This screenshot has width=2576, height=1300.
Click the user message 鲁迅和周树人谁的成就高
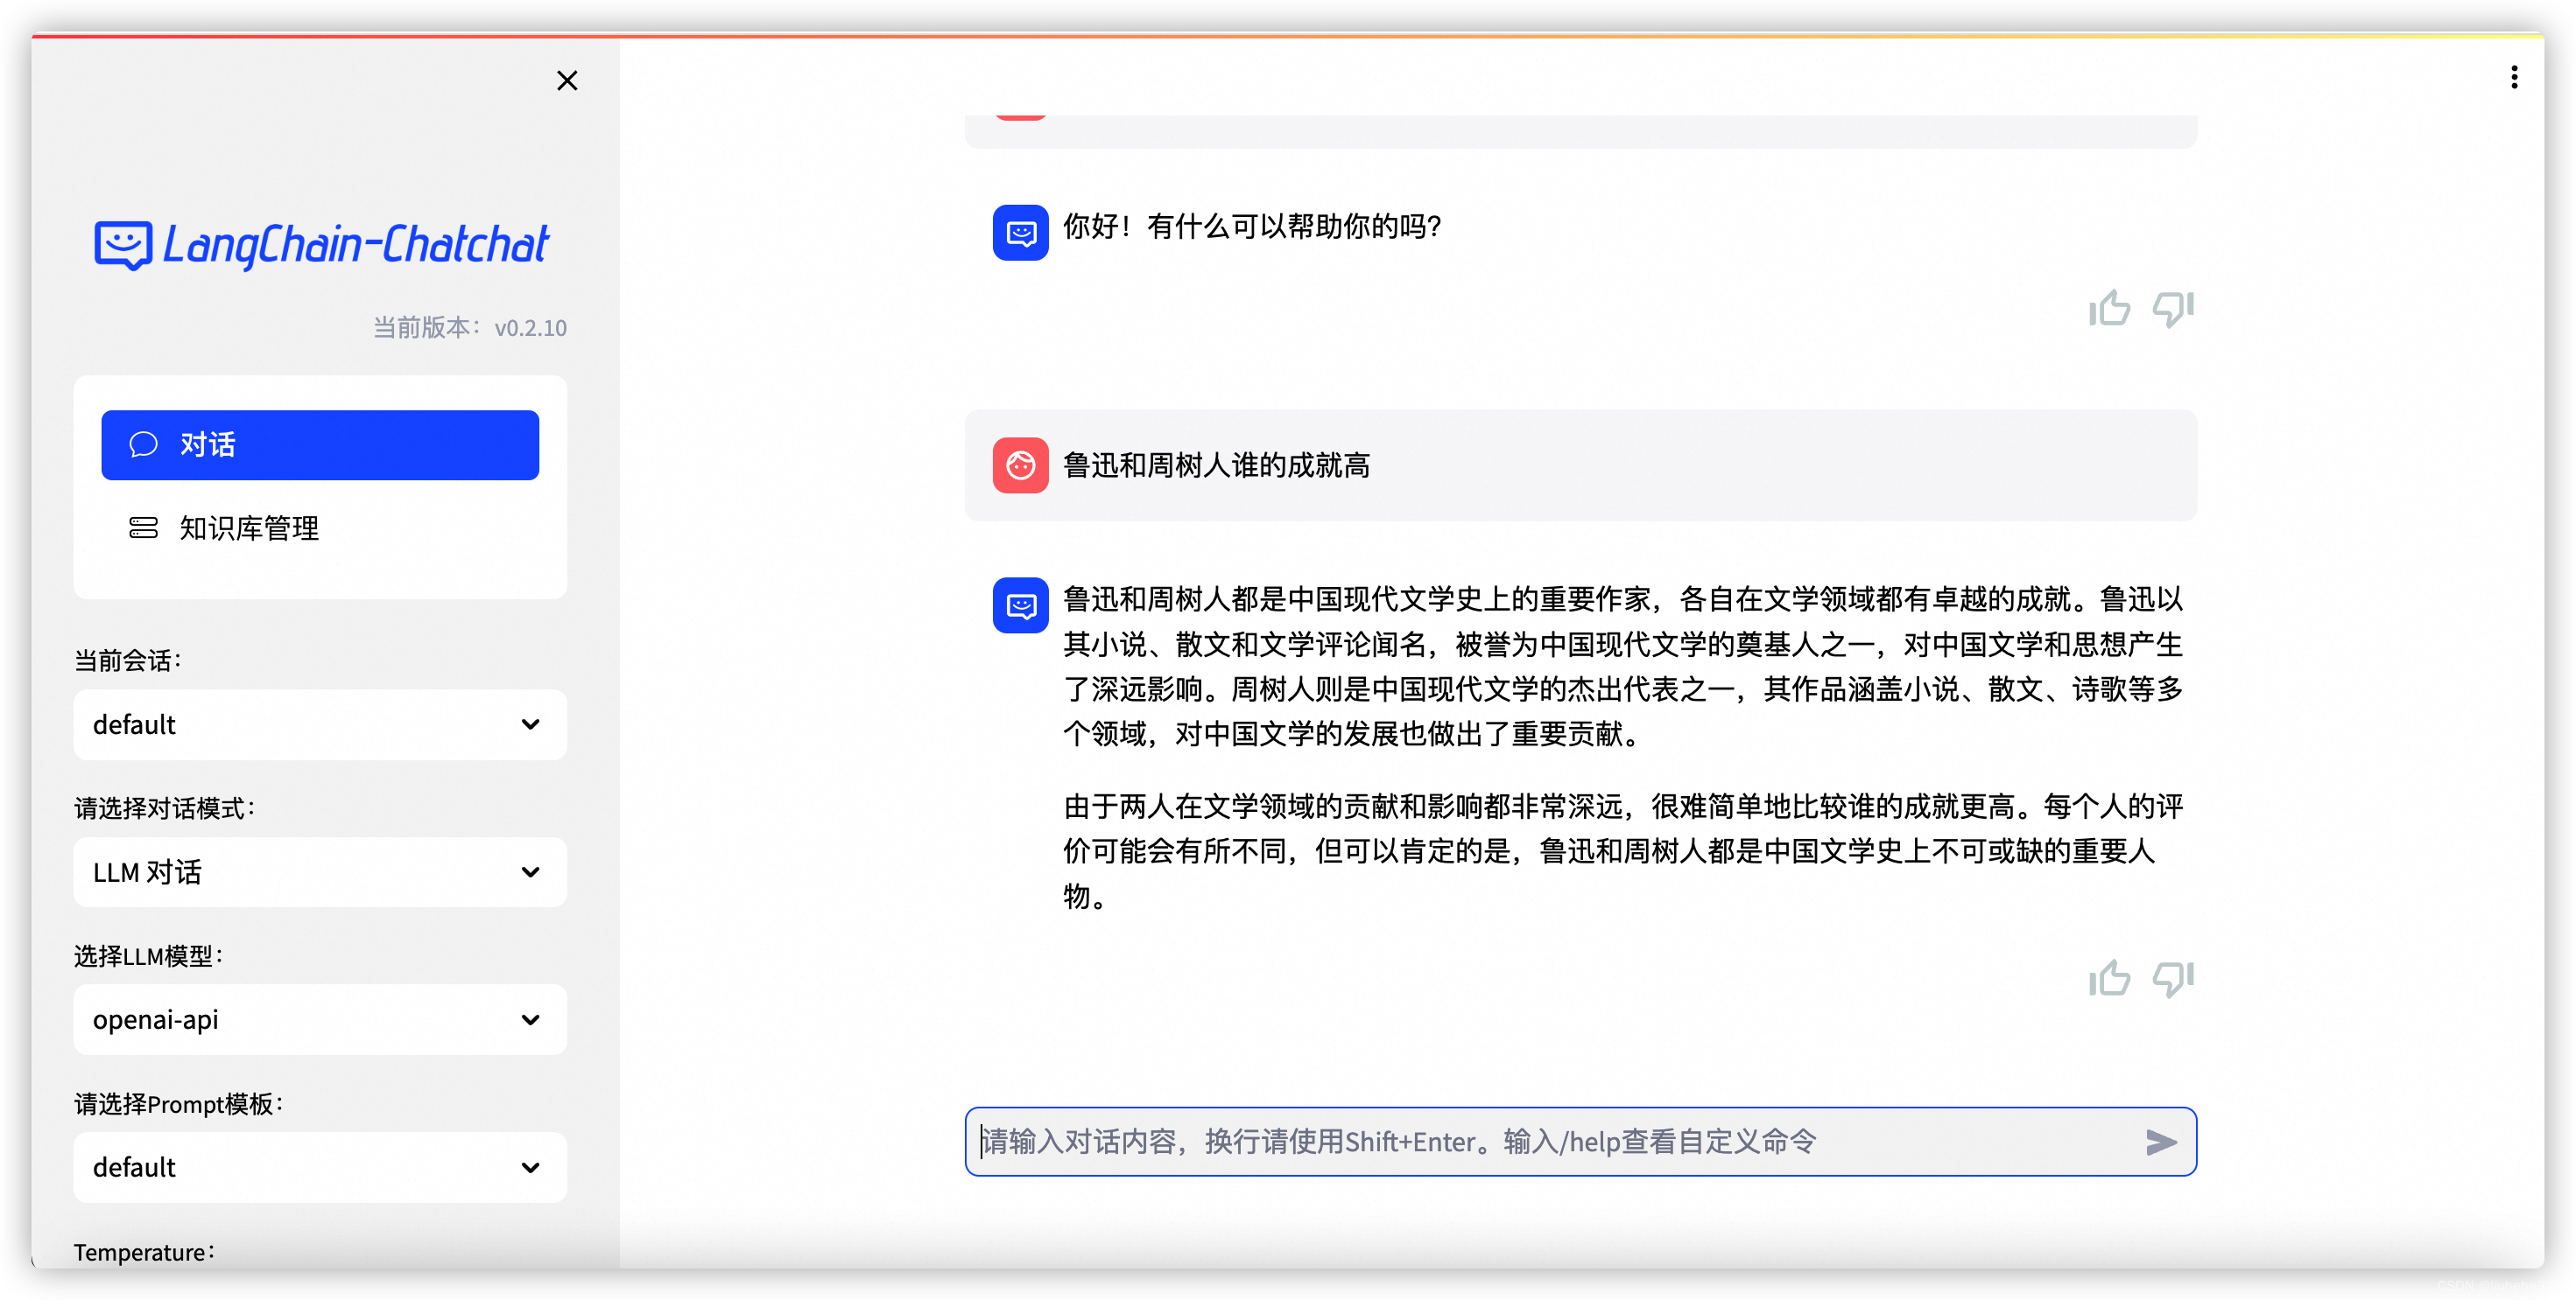1216,465
